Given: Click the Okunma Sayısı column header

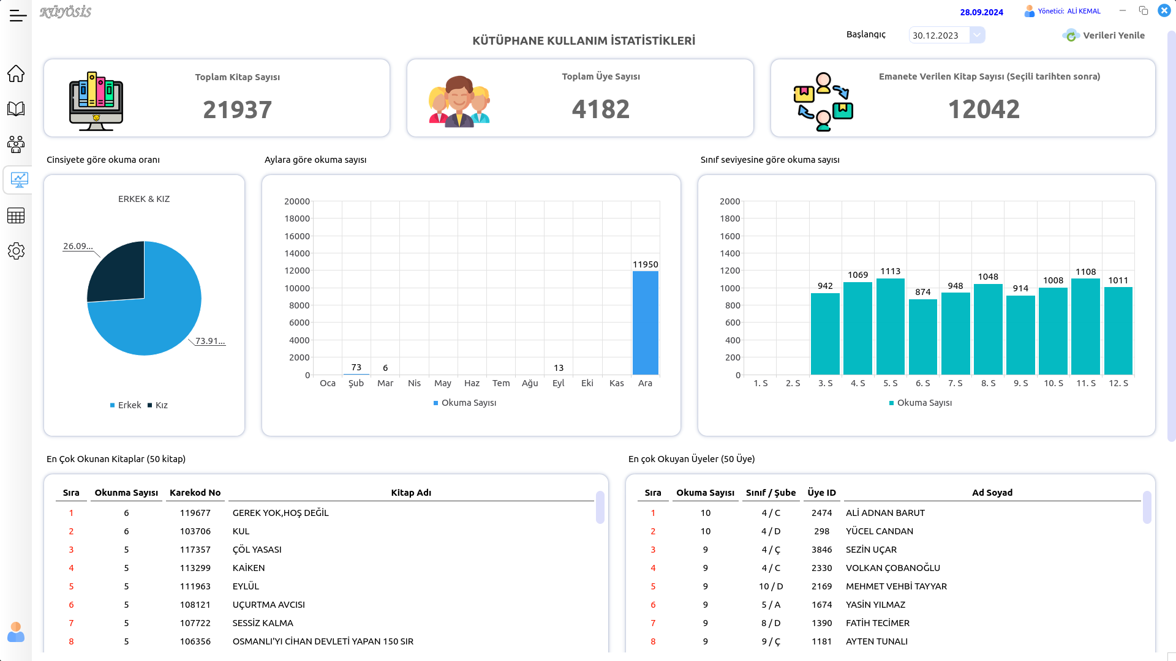Looking at the screenshot, I should [126, 493].
